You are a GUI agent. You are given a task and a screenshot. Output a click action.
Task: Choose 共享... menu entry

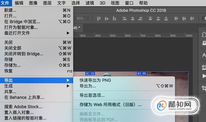(36, 91)
